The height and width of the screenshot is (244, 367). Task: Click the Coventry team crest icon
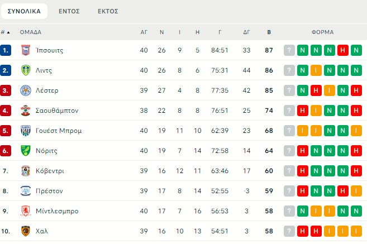(25, 171)
